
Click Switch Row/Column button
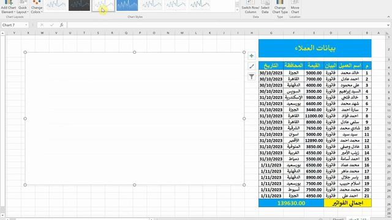pyautogui.click(x=251, y=7)
